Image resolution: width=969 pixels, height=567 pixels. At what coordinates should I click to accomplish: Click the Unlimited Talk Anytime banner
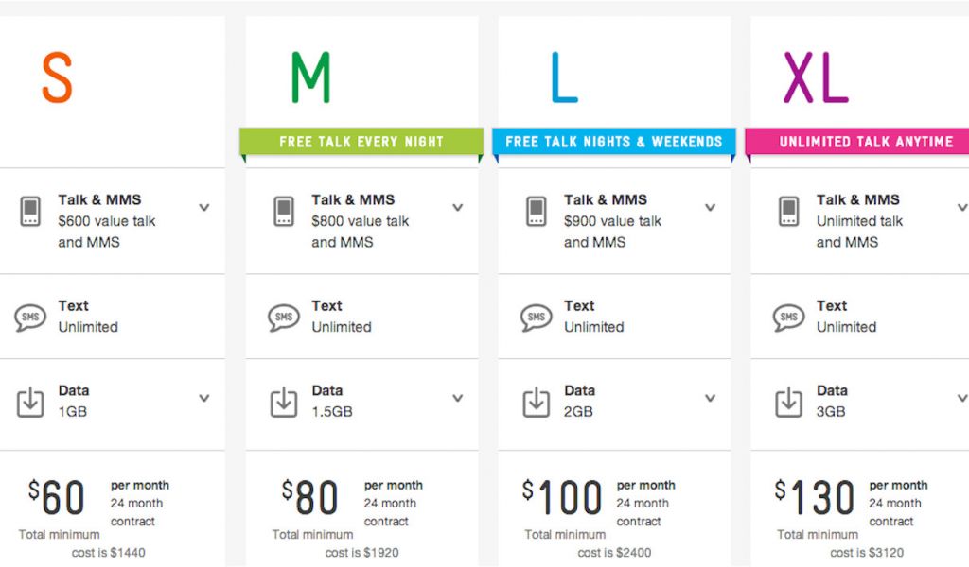865,142
